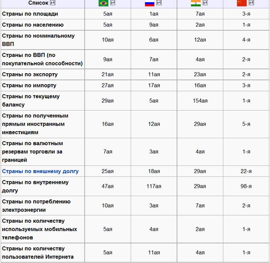Select China's 98-я internal debt cell

pos(246,186)
